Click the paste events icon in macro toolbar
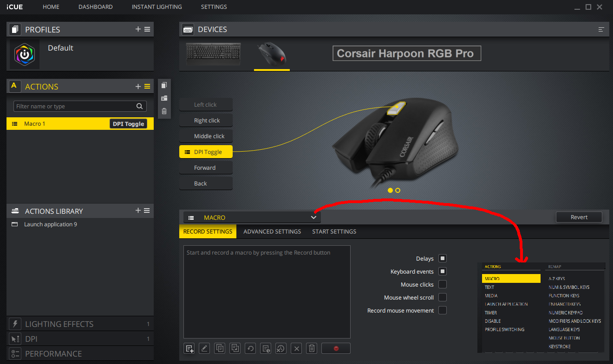The height and width of the screenshot is (364, 613). tap(235, 349)
